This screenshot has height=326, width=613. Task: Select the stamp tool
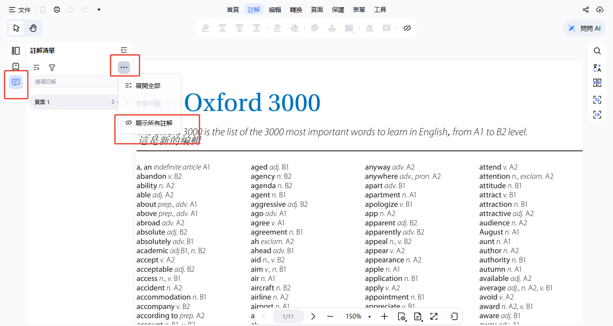332,28
